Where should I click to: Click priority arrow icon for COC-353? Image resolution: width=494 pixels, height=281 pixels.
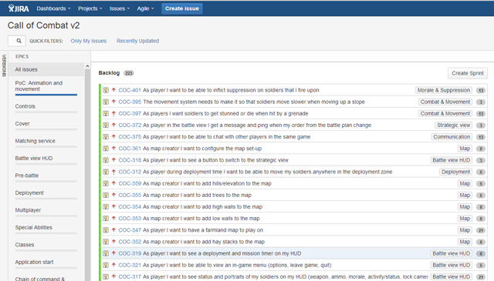(x=113, y=219)
